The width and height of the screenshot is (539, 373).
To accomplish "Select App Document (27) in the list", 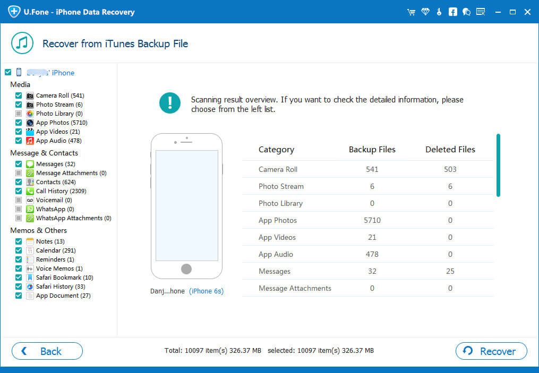I will coord(63,296).
